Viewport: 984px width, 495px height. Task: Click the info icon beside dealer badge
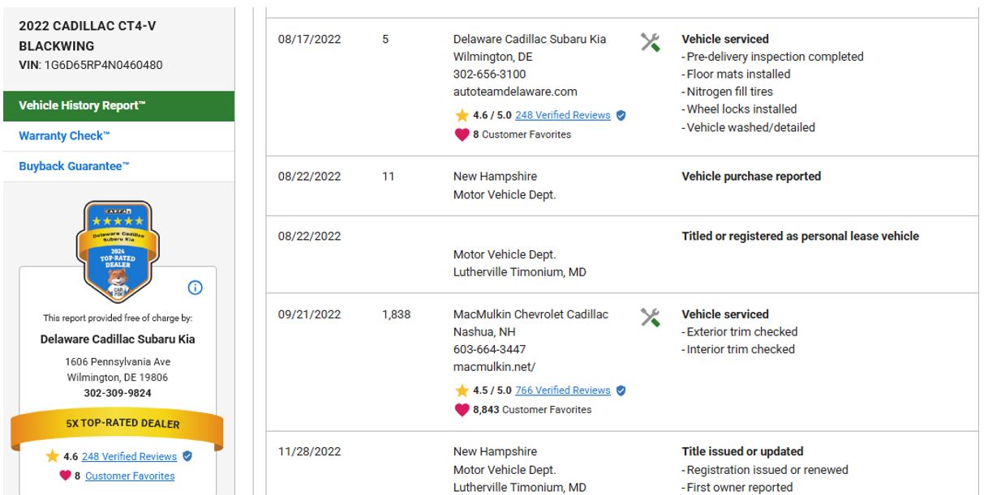[x=196, y=288]
